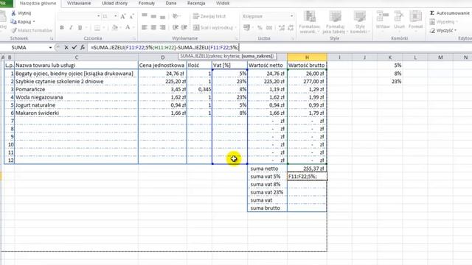Apply percent style (%)

pyautogui.click(x=260, y=28)
